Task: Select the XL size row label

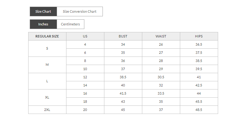Action: point(47,97)
